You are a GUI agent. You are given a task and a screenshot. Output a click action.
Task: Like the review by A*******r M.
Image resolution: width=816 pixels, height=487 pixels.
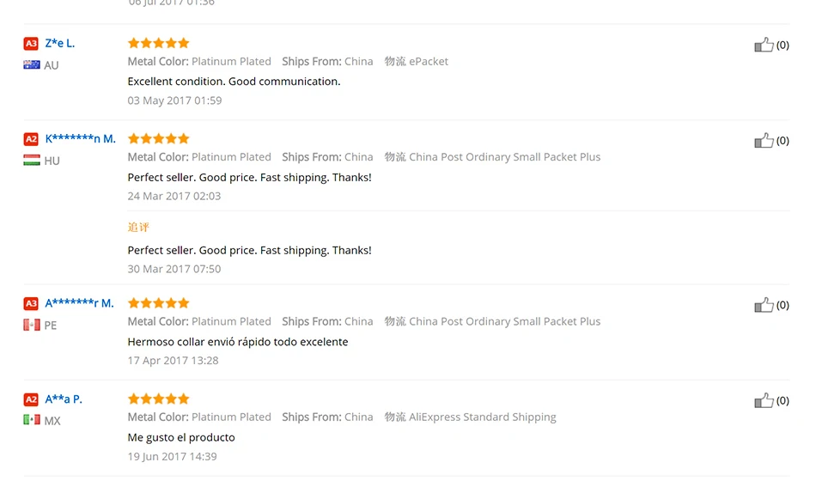pyautogui.click(x=764, y=305)
